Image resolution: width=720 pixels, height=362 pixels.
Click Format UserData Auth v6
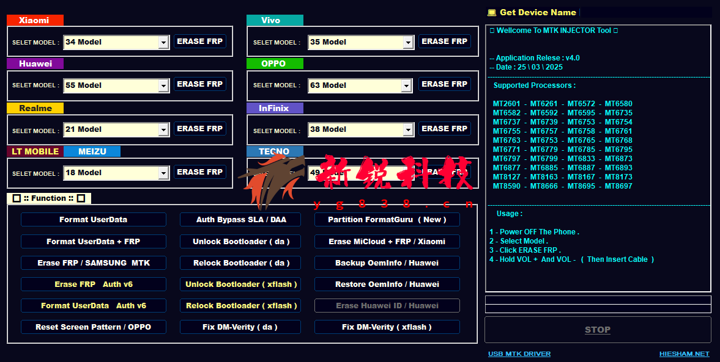pyautogui.click(x=93, y=306)
